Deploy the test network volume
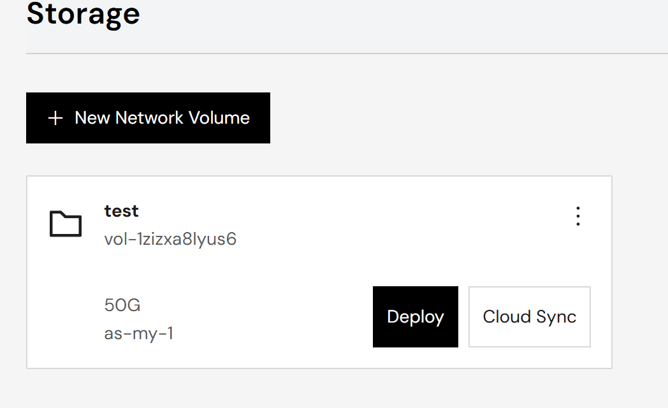Image resolution: width=668 pixels, height=408 pixels. click(x=415, y=317)
